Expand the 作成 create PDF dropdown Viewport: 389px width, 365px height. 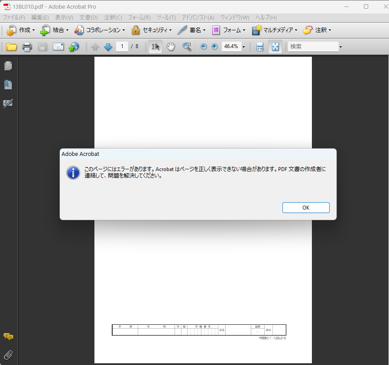(x=33, y=30)
